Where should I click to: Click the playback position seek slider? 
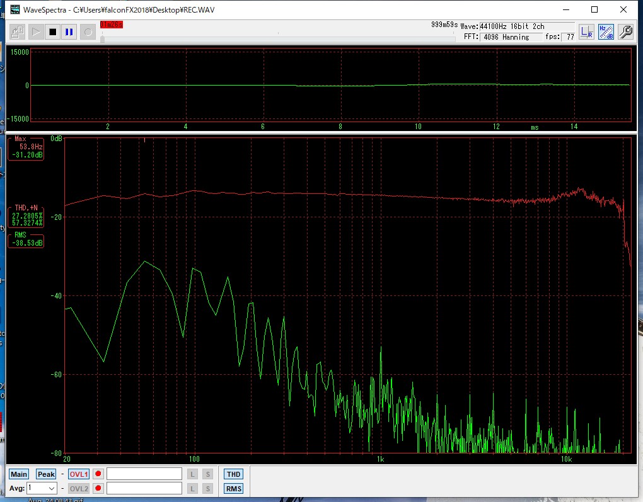coord(277,39)
